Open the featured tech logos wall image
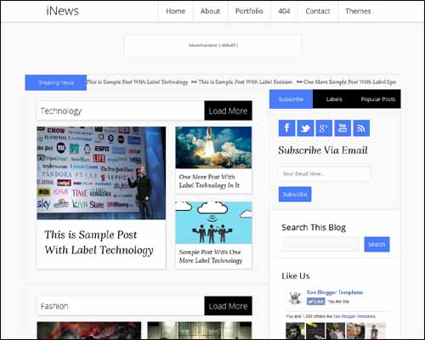Screen dimensions: 425x340 point(101,173)
